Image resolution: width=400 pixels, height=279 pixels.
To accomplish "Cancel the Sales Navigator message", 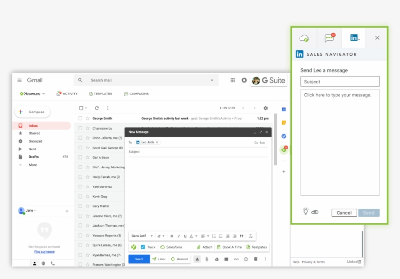I will [344, 213].
